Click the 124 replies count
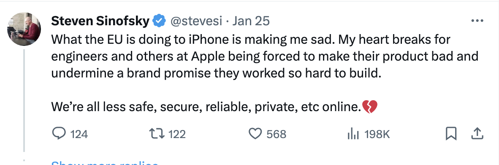499x165 pixels. [x=79, y=135]
